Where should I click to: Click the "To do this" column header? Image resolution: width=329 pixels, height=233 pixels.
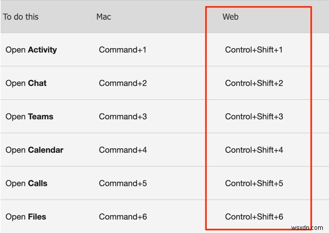(21, 17)
